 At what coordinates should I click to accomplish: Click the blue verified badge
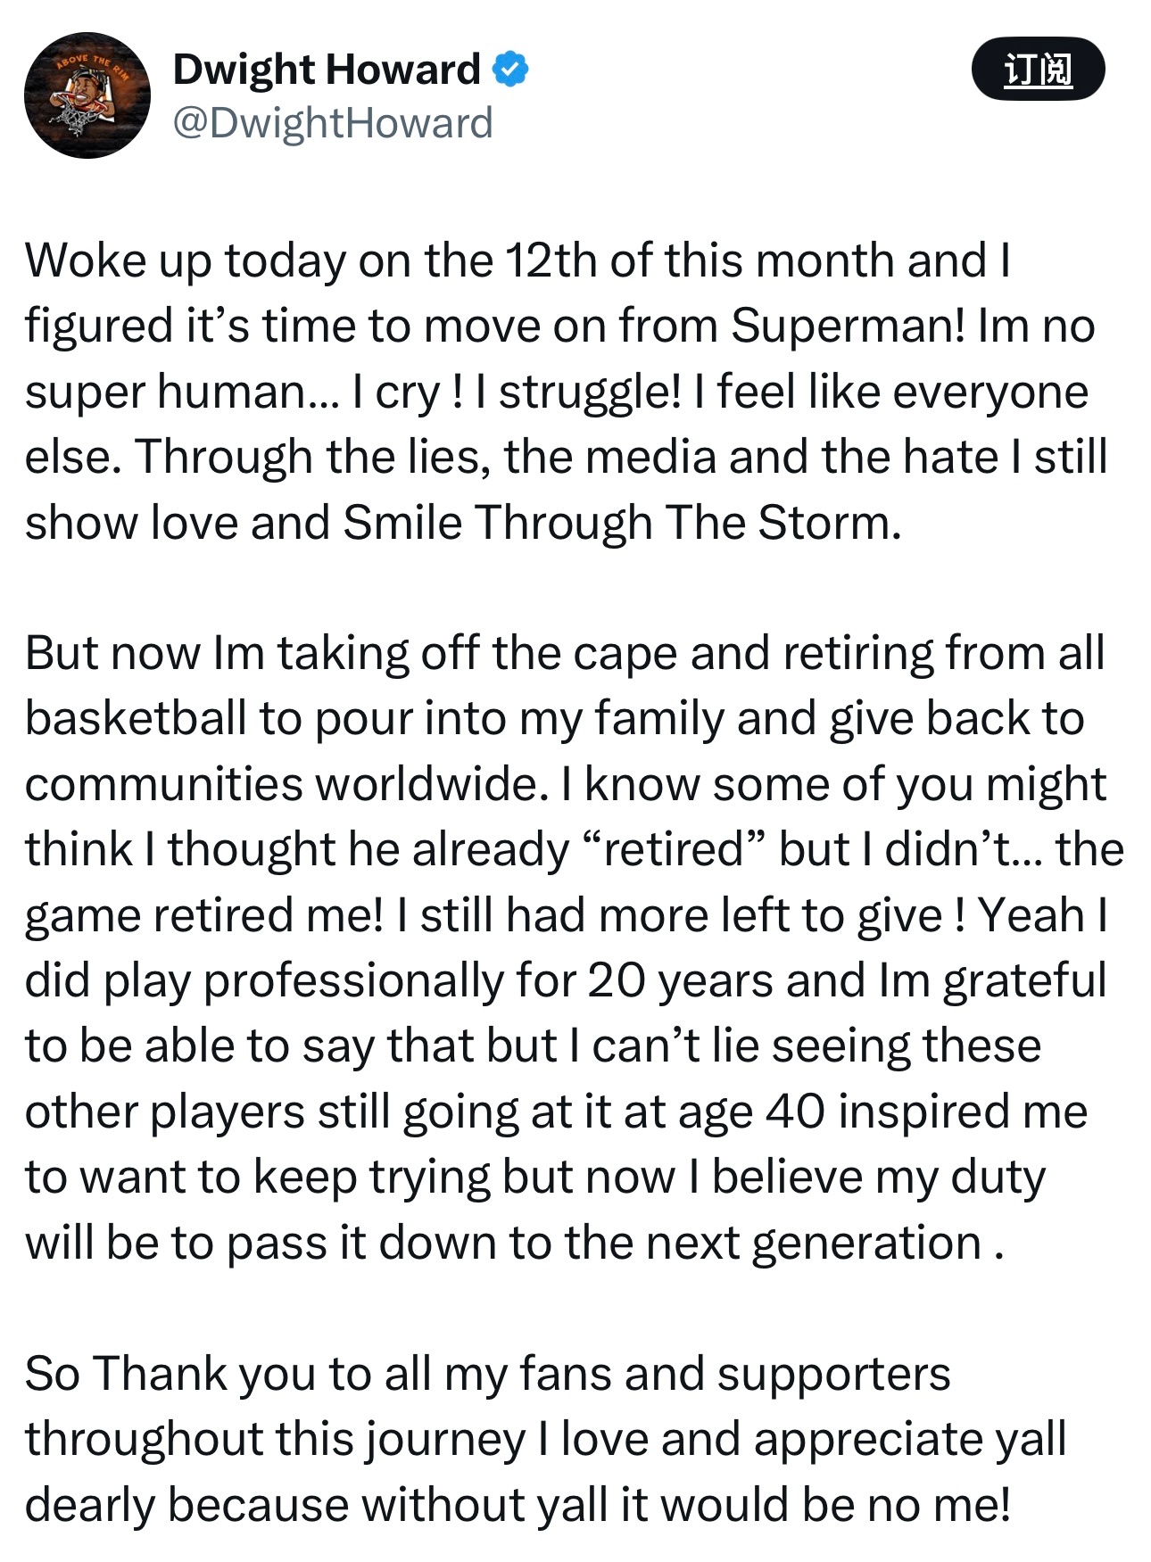(510, 70)
